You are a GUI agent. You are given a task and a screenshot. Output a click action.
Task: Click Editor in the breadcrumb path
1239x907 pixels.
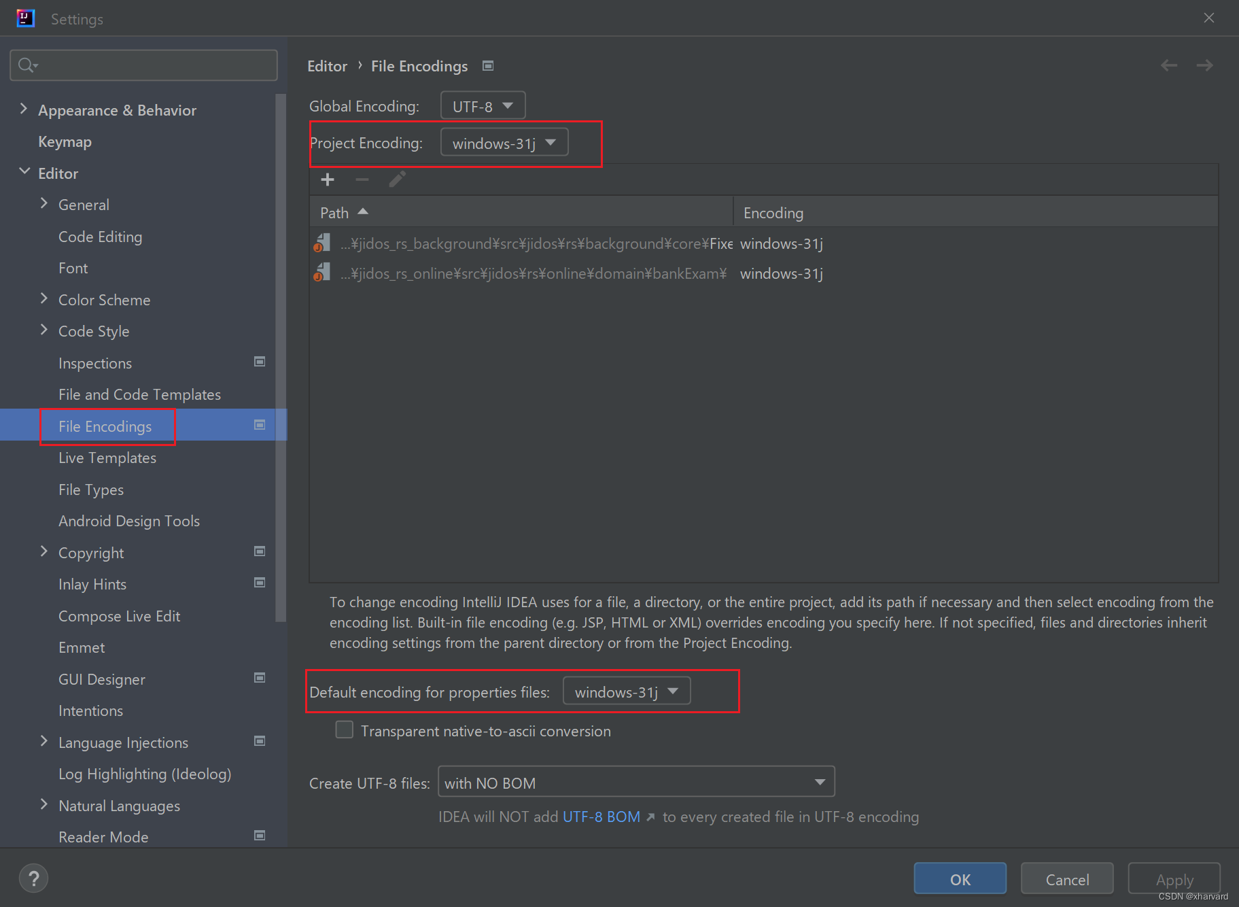[327, 65]
